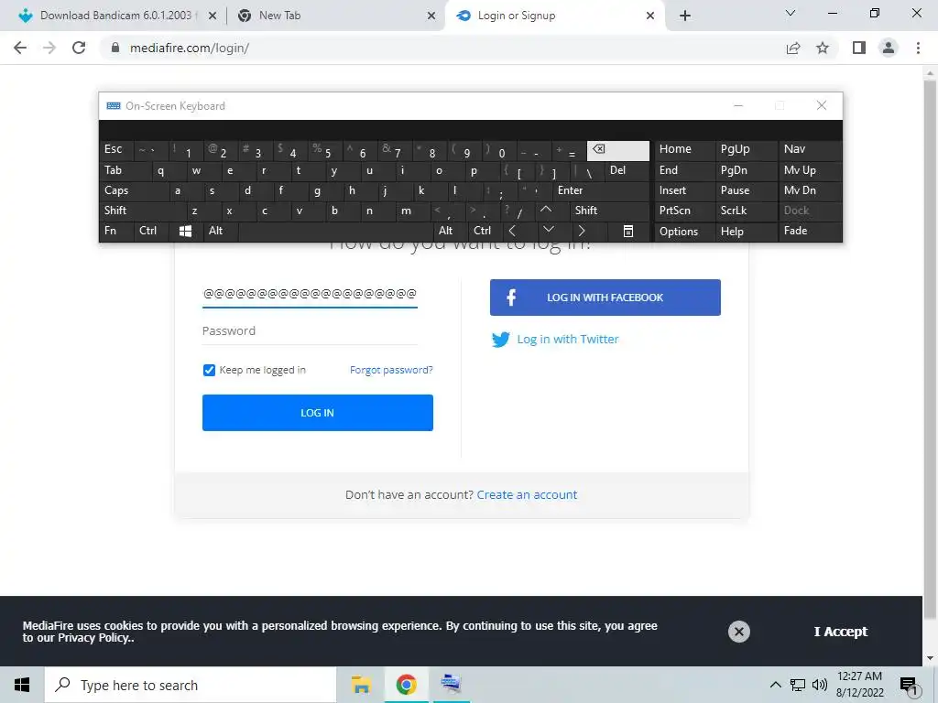Click the right arrow key on keyboard
This screenshot has height=703, width=938.
tap(582, 231)
